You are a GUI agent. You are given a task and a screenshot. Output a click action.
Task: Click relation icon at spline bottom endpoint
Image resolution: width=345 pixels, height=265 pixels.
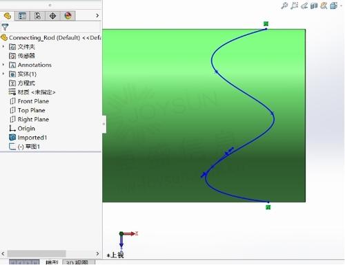click(x=268, y=207)
